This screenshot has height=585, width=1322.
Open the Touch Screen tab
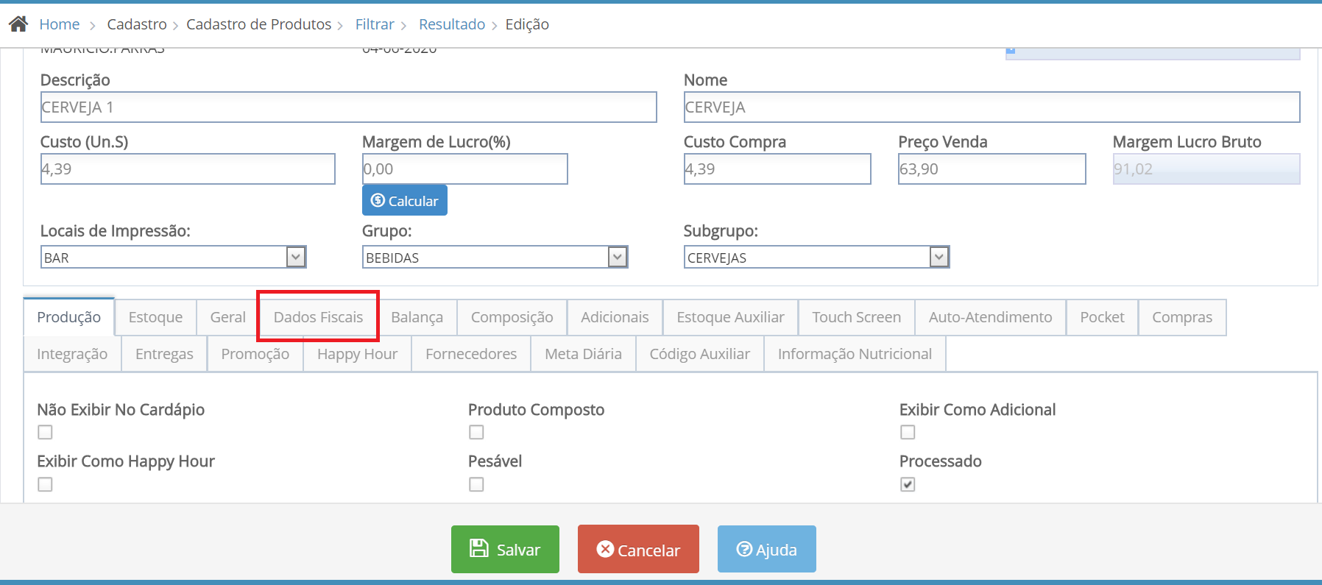(856, 317)
